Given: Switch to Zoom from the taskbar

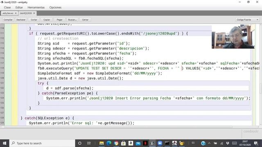Looking at the screenshot, I should (x=160, y=143).
